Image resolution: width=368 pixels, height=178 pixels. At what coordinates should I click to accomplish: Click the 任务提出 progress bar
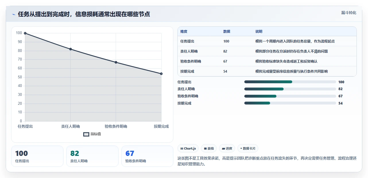click(x=290, y=82)
